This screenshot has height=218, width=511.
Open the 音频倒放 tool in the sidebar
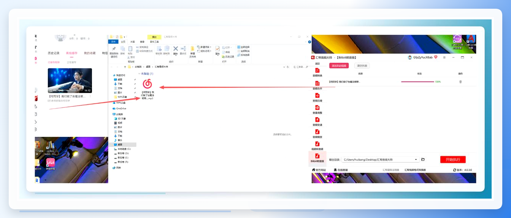click(x=317, y=134)
